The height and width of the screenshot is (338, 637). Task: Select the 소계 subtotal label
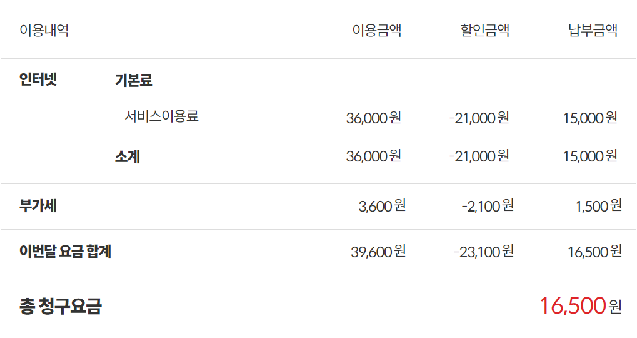click(x=127, y=156)
